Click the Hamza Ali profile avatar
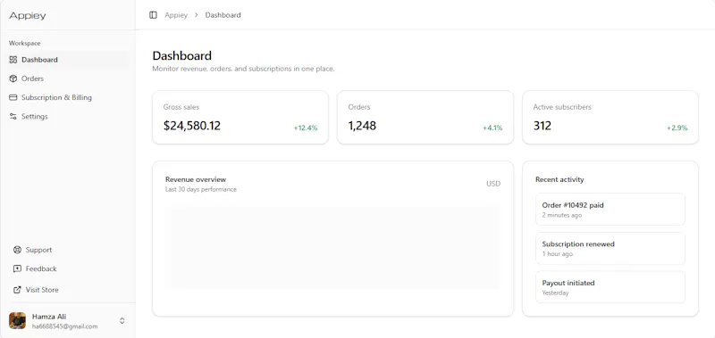The width and height of the screenshot is (715, 338). click(x=17, y=321)
